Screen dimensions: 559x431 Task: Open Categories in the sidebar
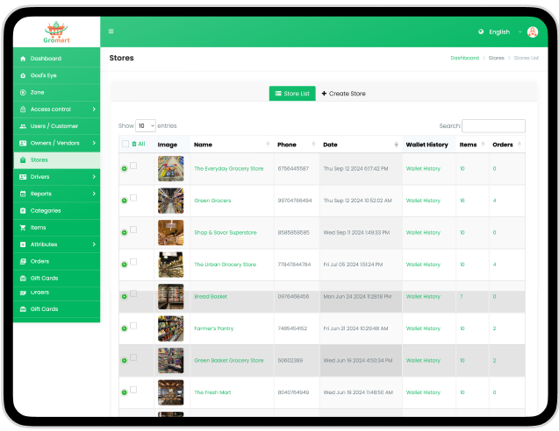(x=45, y=210)
